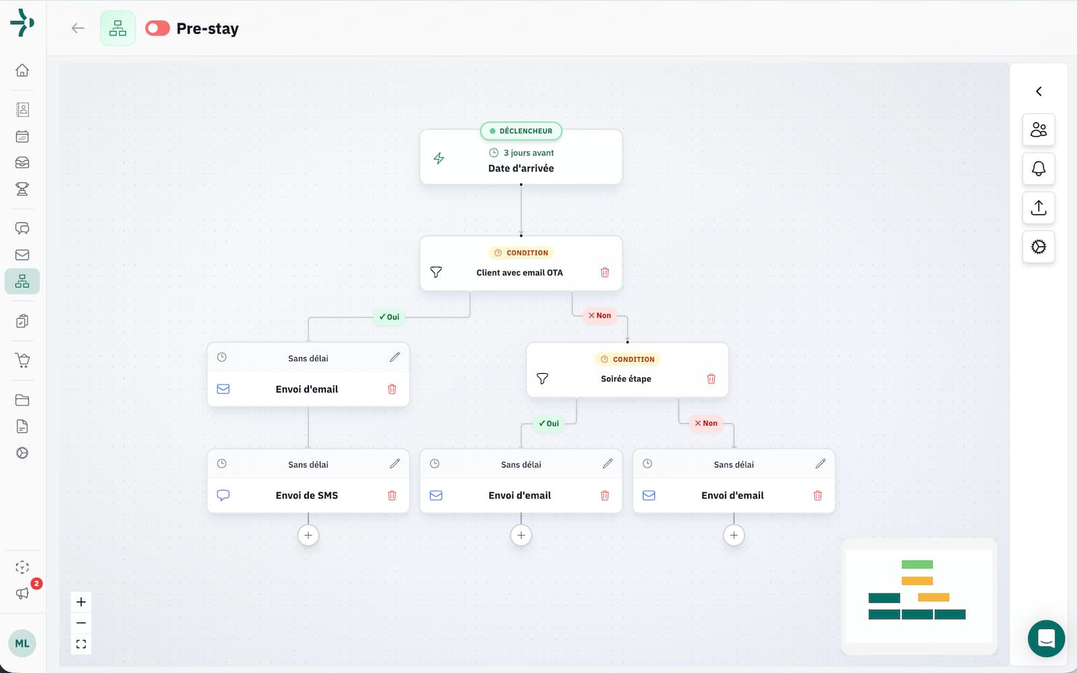This screenshot has height=673, width=1077.
Task: Edit the delay of the Envoi de SMS step
Action: [394, 464]
